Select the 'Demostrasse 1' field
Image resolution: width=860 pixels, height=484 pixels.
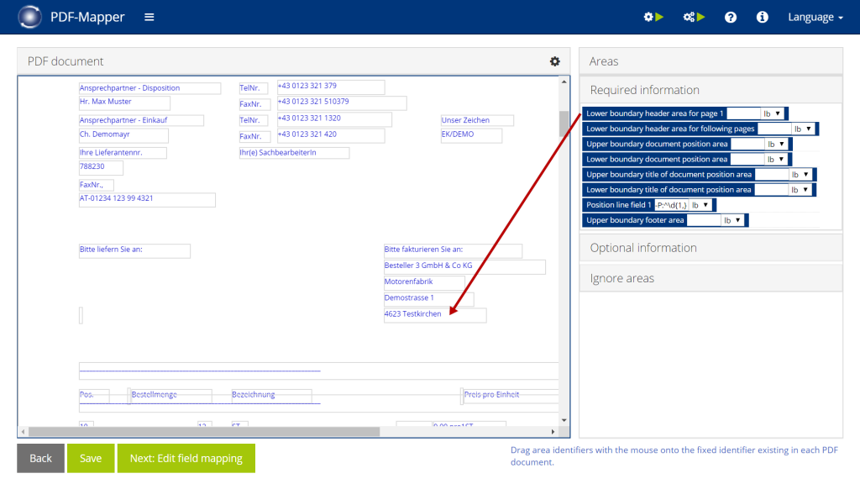point(429,299)
